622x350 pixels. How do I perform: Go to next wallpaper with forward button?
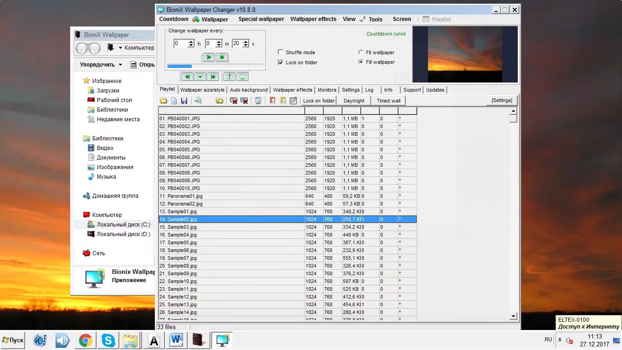pos(213,77)
